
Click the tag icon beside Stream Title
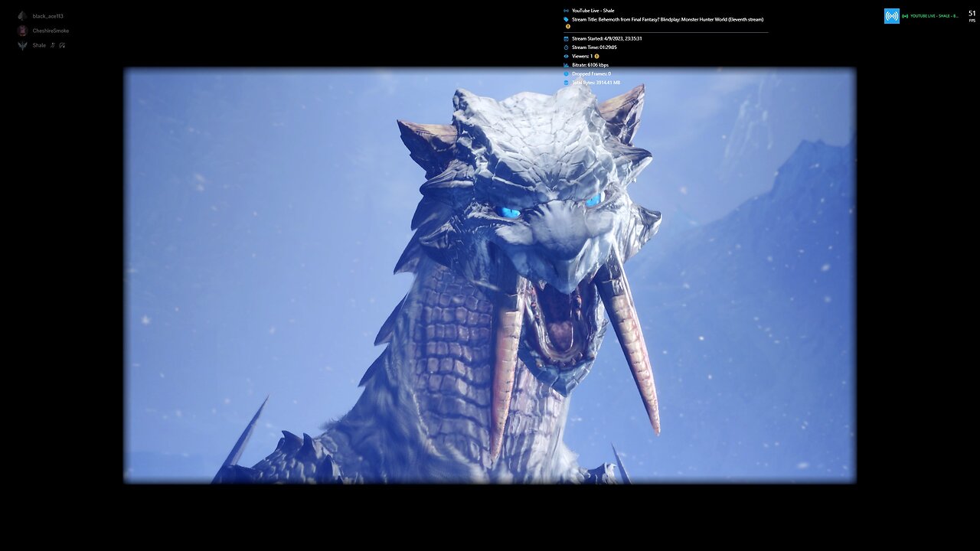567,19
